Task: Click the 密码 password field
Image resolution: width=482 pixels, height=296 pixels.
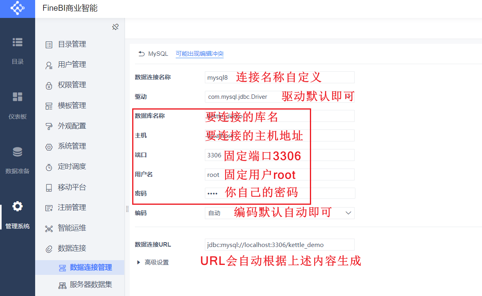Action: click(x=280, y=193)
